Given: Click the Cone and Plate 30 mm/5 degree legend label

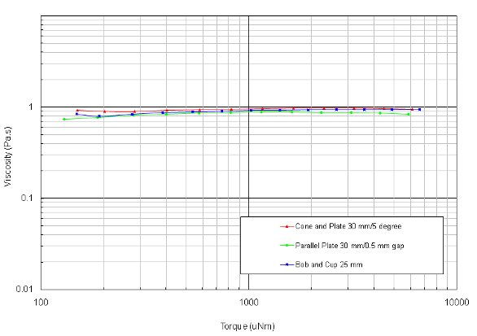Looking at the screenshot, I should click(x=348, y=226).
